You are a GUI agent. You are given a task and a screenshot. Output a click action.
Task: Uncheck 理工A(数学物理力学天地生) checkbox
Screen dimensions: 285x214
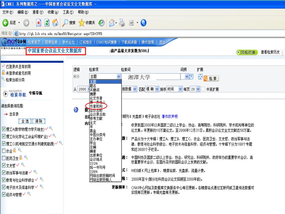point(4,129)
